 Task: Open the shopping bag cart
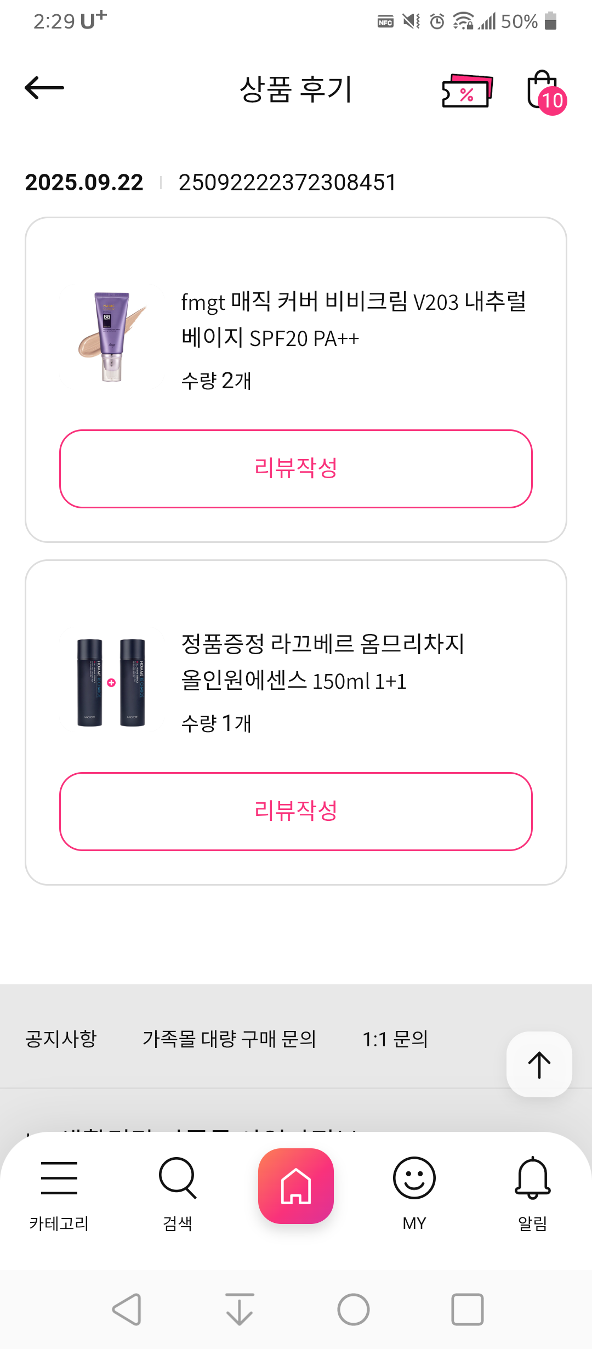[544, 91]
